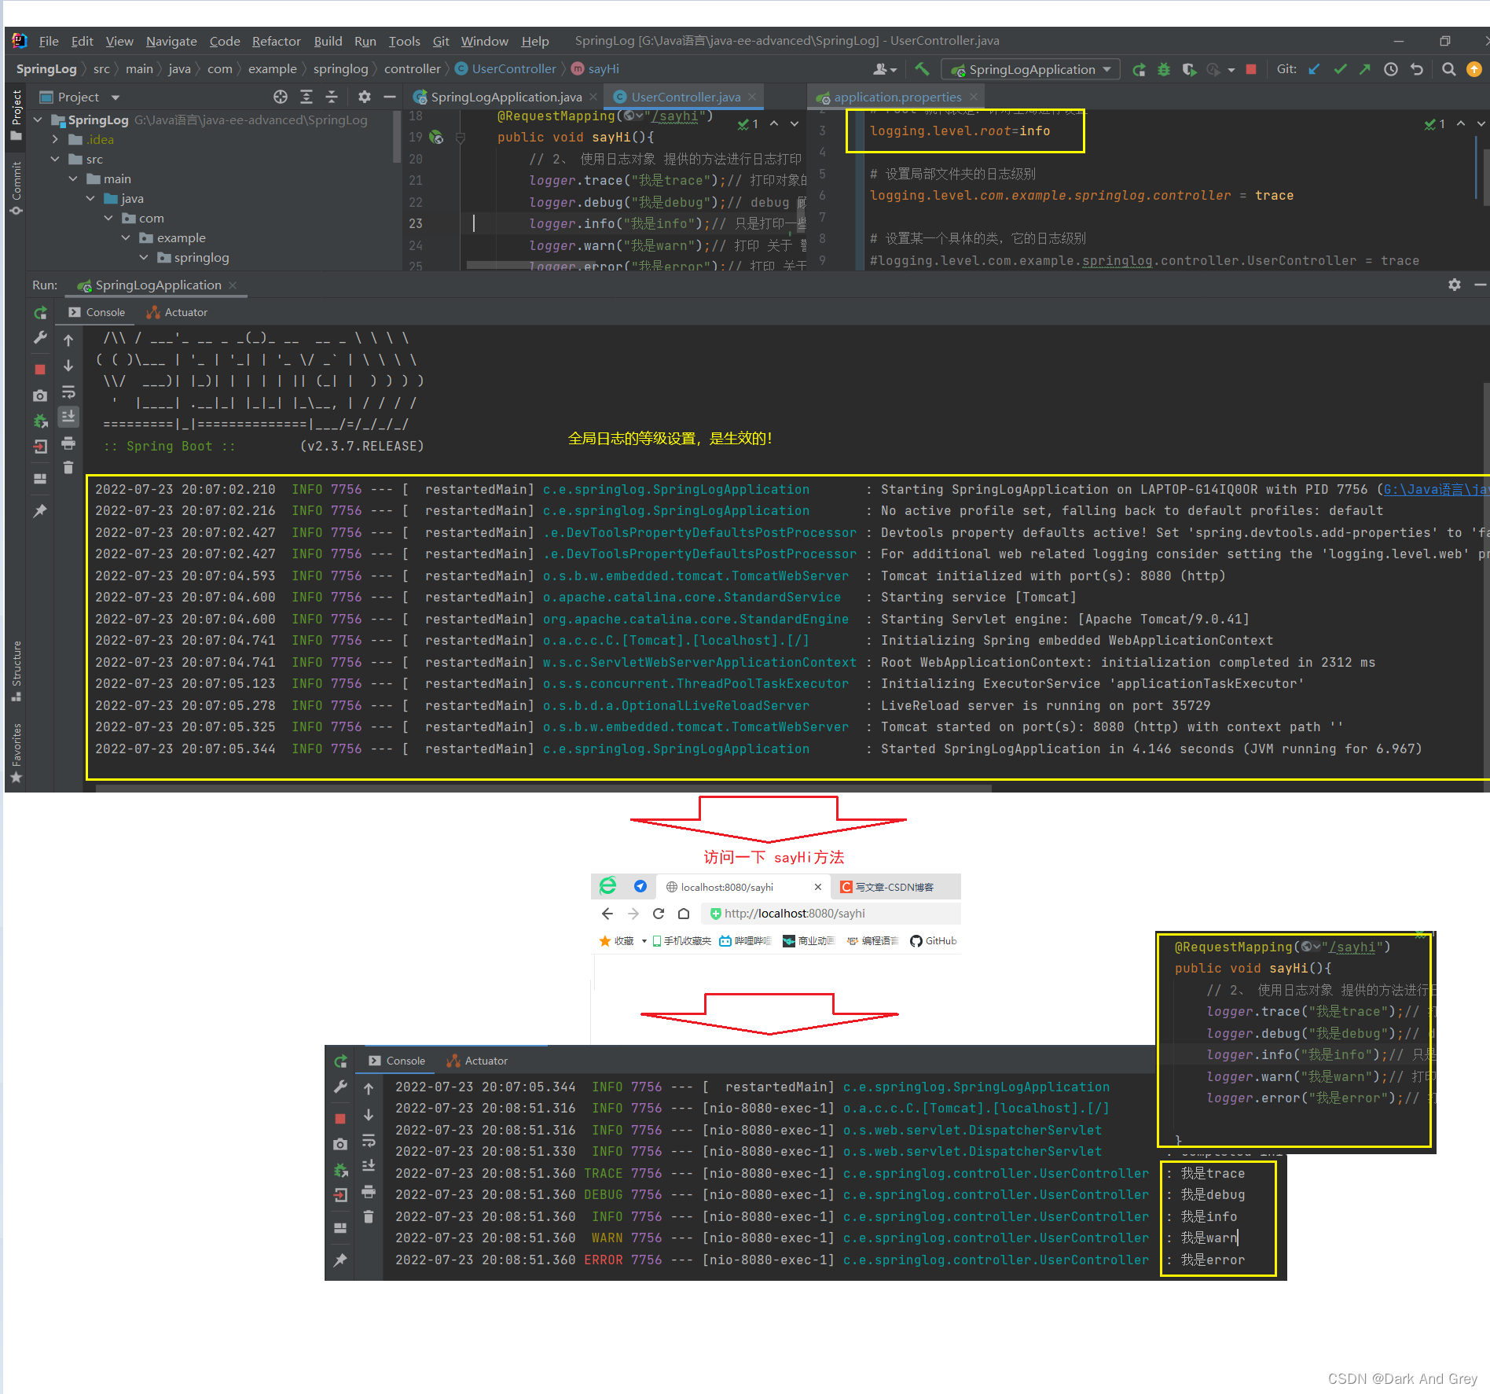Click Git Push arrow icon

pos(1365,69)
